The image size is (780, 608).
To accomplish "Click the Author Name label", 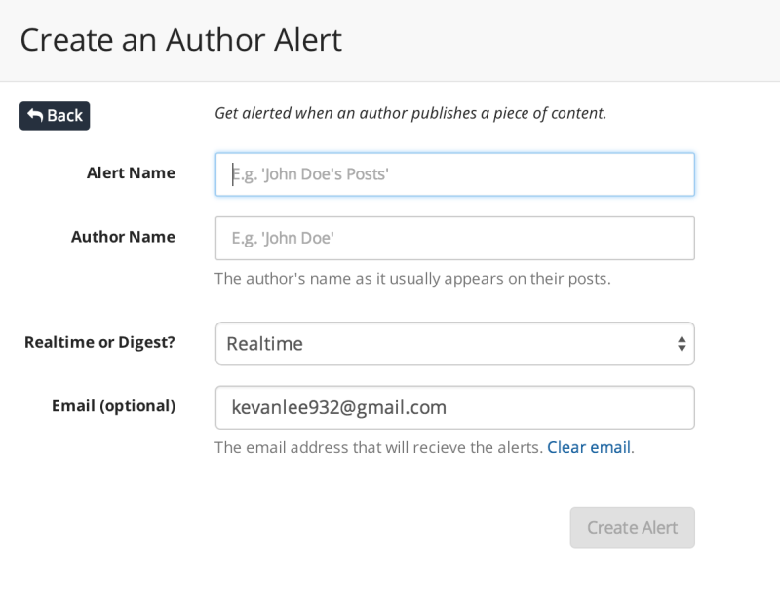I will click(x=123, y=237).
